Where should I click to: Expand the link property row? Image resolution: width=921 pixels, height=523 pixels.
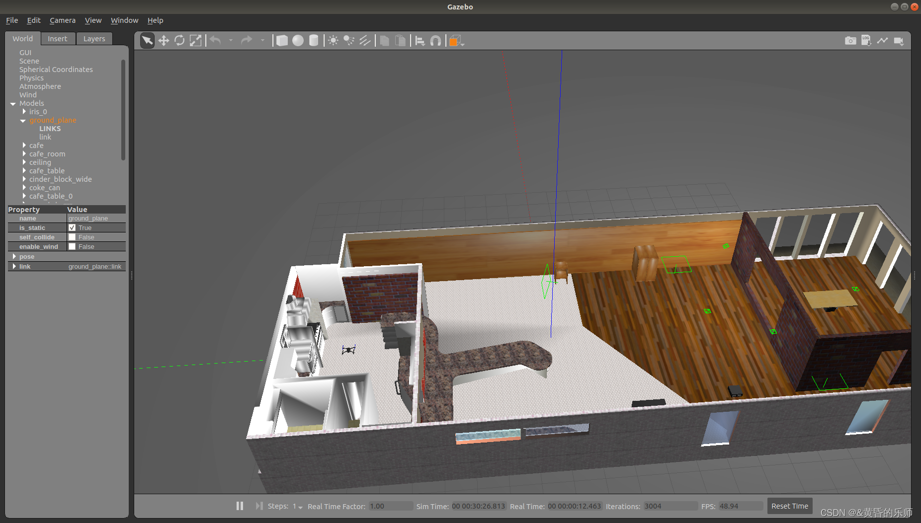tap(14, 266)
